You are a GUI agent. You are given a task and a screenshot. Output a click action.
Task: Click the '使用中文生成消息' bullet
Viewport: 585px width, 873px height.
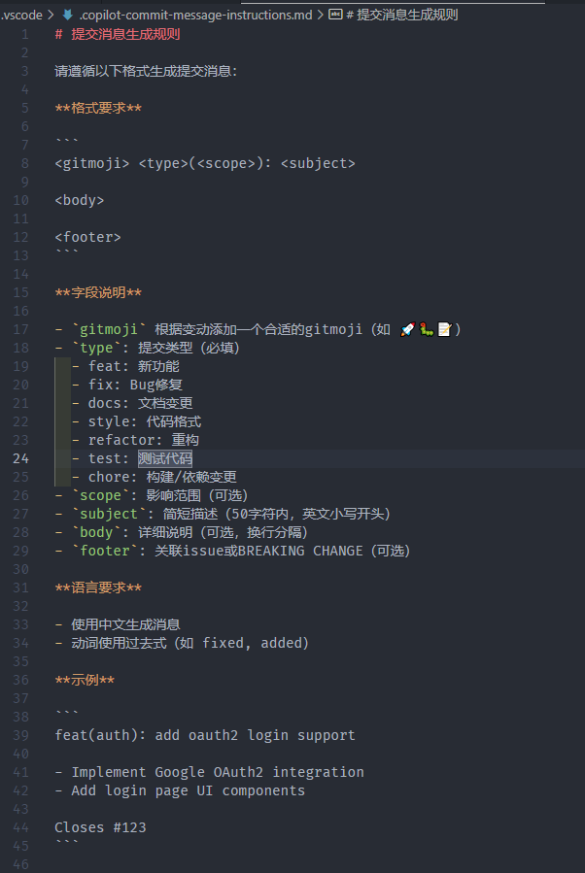tap(118, 624)
